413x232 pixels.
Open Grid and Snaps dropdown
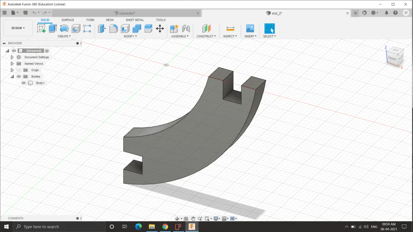(225, 219)
